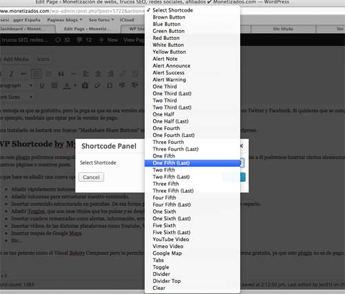Apply strikethrough formatting in editor toolbar
The width and height of the screenshot is (345, 294).
23,74
